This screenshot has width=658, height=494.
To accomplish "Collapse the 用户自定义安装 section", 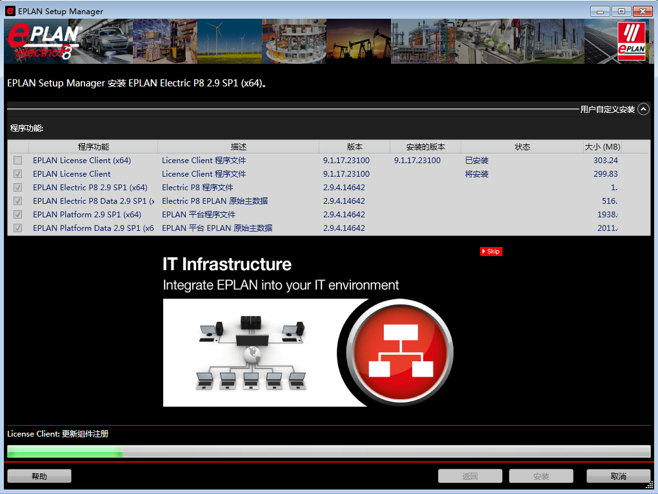I will click(x=643, y=110).
